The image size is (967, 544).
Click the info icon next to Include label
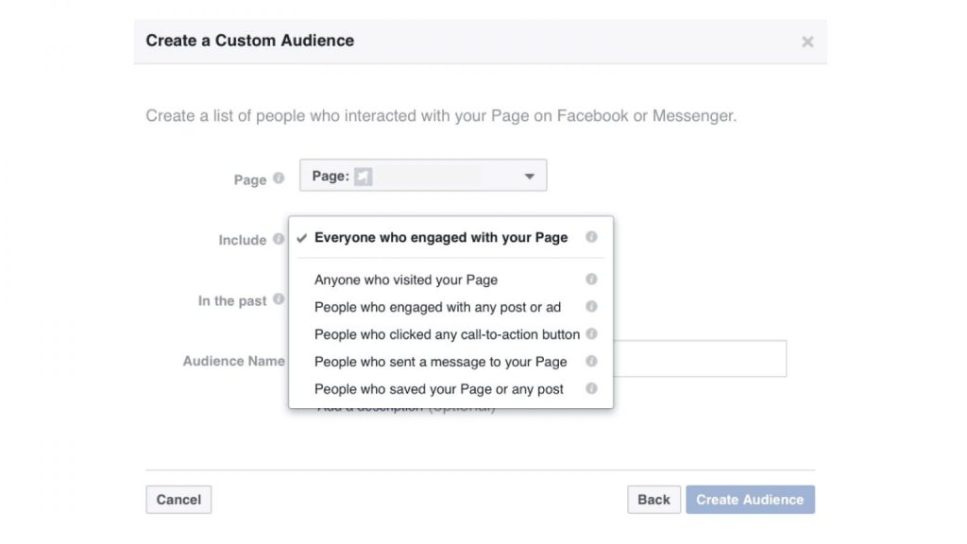[279, 239]
